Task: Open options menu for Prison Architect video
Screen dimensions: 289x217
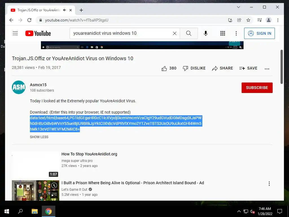Action: pos(269,184)
